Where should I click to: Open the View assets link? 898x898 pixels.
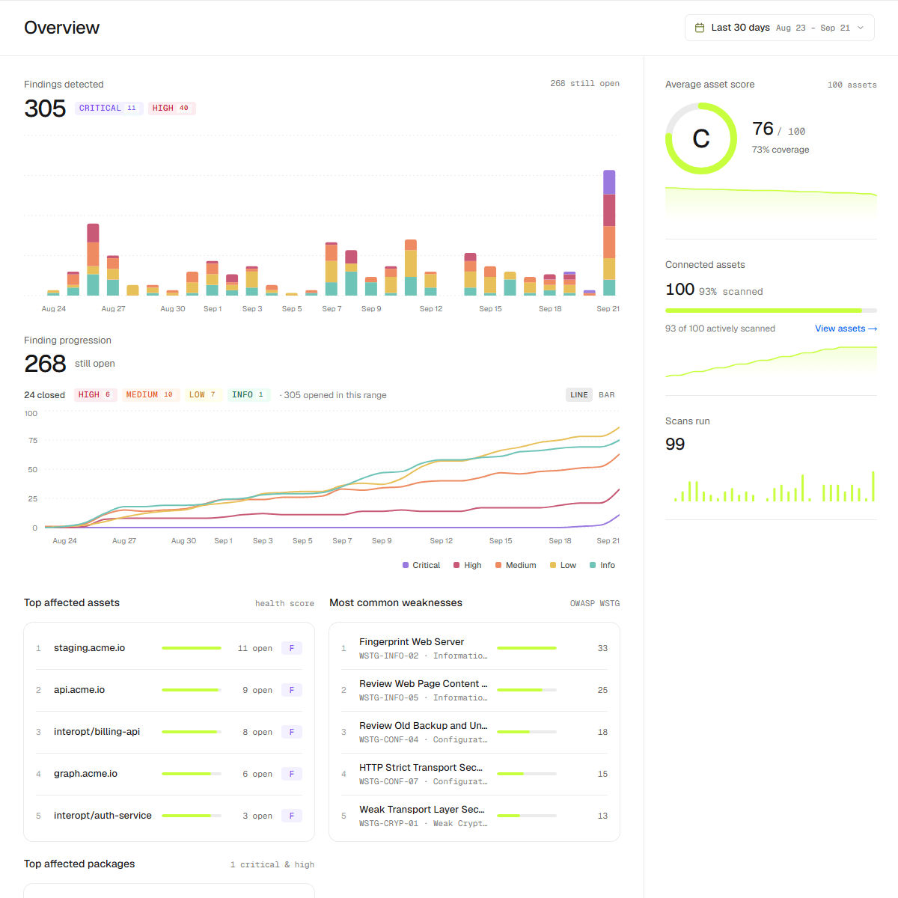[846, 329]
